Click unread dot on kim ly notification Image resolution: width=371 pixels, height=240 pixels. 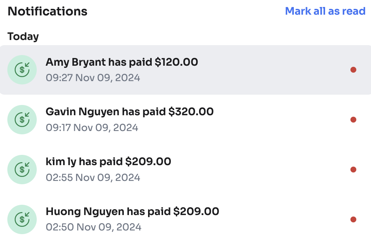pyautogui.click(x=353, y=170)
